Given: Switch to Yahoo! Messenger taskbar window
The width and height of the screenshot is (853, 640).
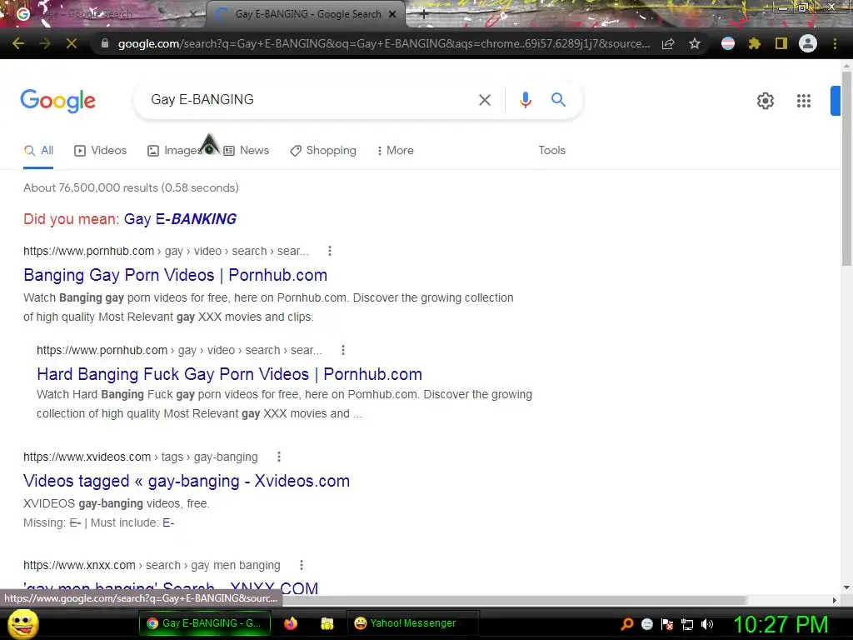Looking at the screenshot, I should click(x=413, y=623).
